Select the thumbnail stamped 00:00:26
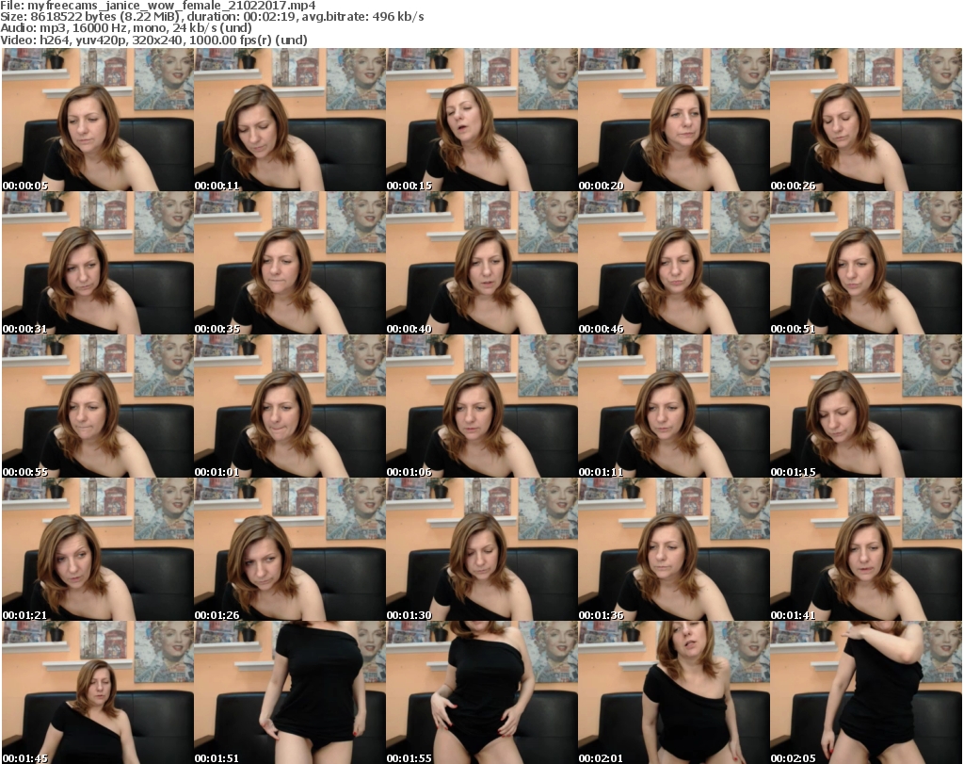Image resolution: width=964 pixels, height=764 pixels. [866, 120]
